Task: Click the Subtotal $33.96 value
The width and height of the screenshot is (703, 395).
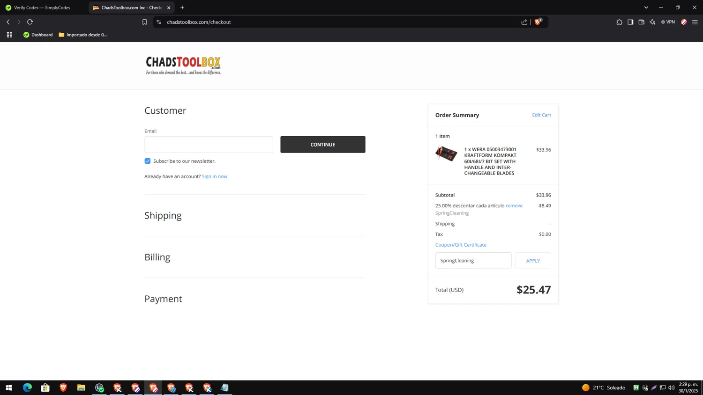Action: point(543,195)
